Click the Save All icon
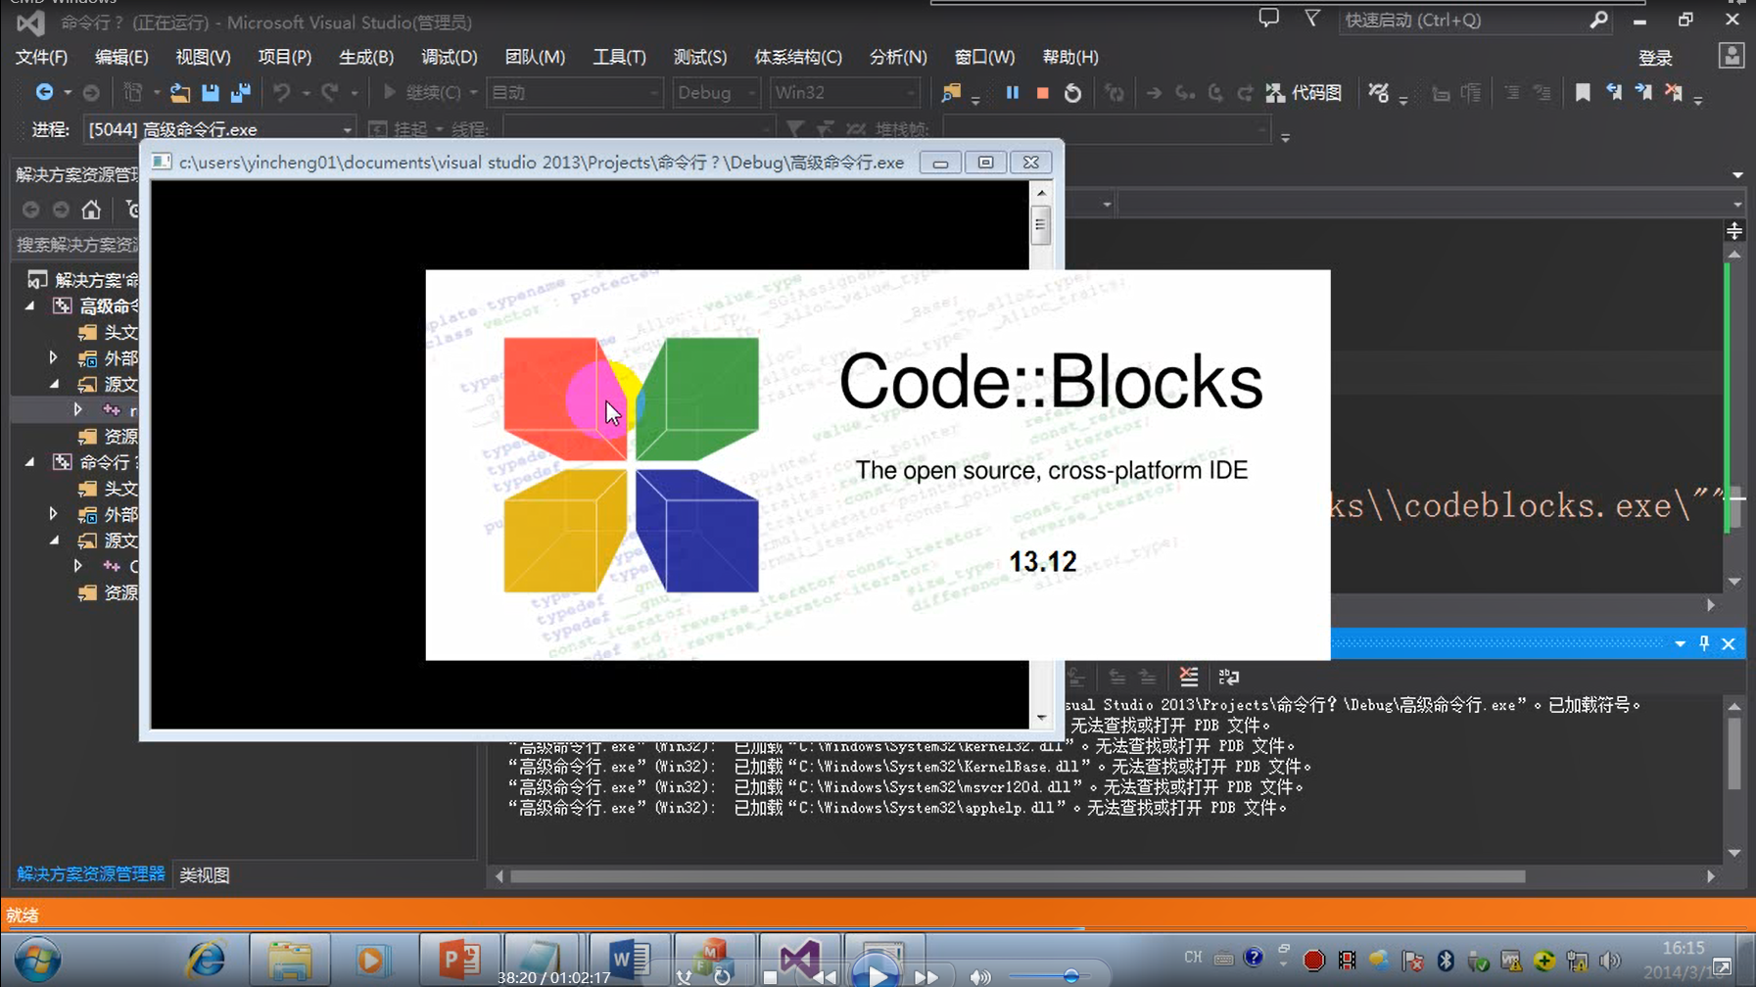The height and width of the screenshot is (987, 1756). coord(240,93)
